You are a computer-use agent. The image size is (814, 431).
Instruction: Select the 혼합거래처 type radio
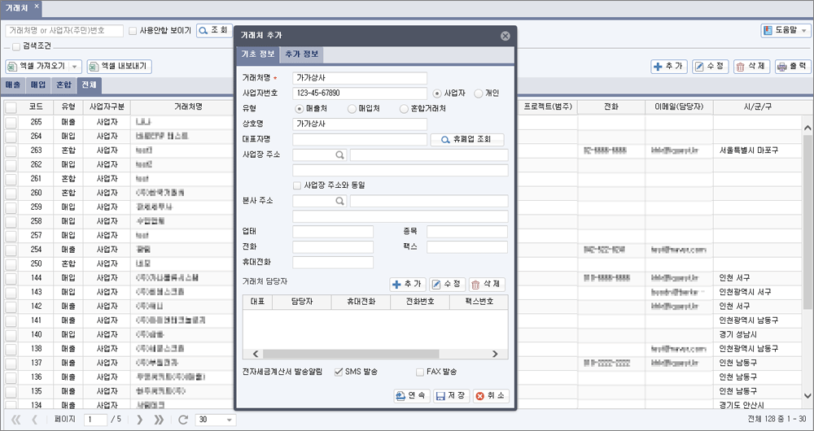[404, 109]
